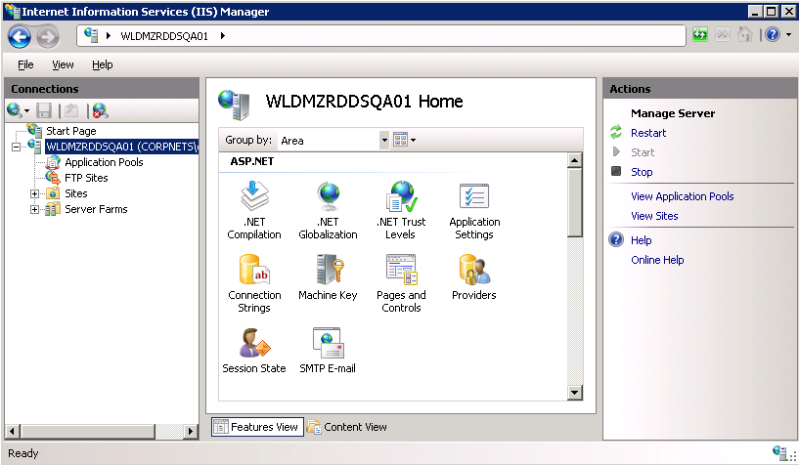Click the Forward navigation arrow
Screen dimensions: 799x465
click(48, 36)
